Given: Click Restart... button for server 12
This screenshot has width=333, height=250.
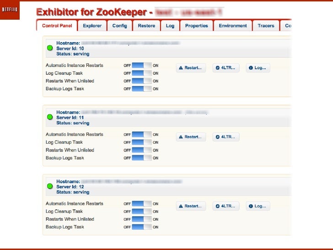Looking at the screenshot, I should point(191,206).
